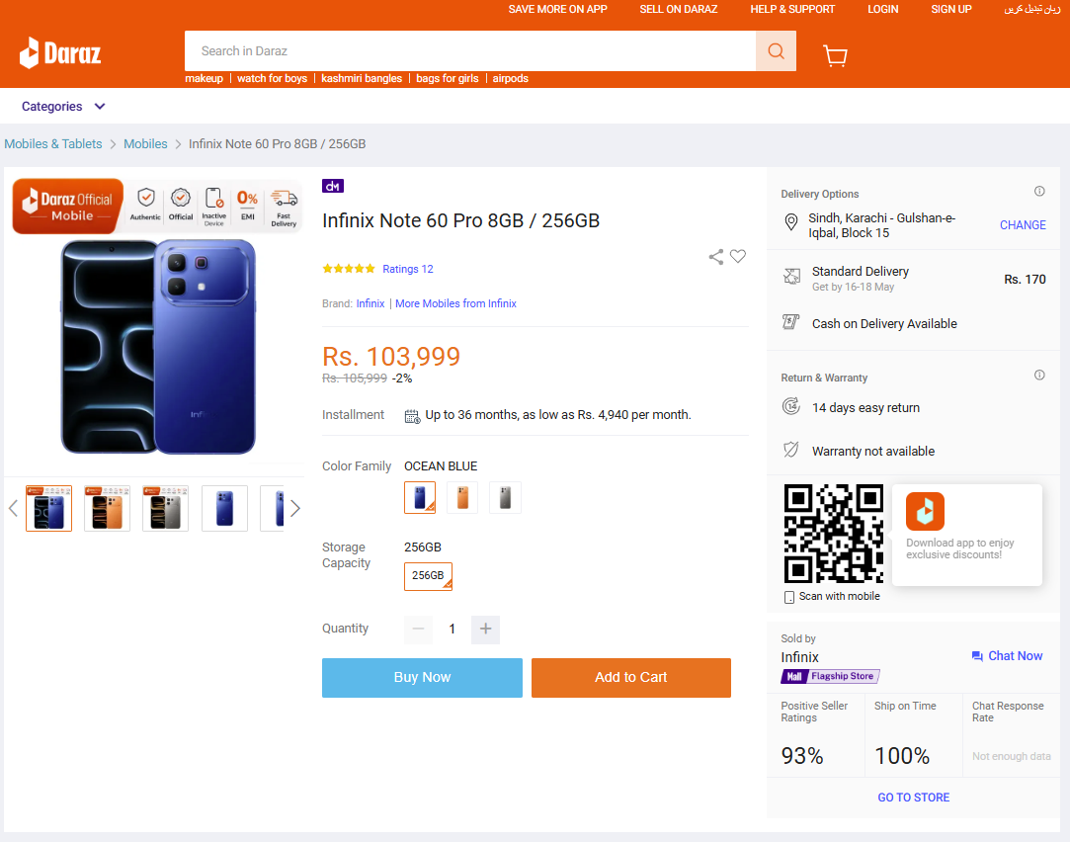This screenshot has height=842, width=1070.
Task: Click the Infinix brand link
Action: [370, 303]
